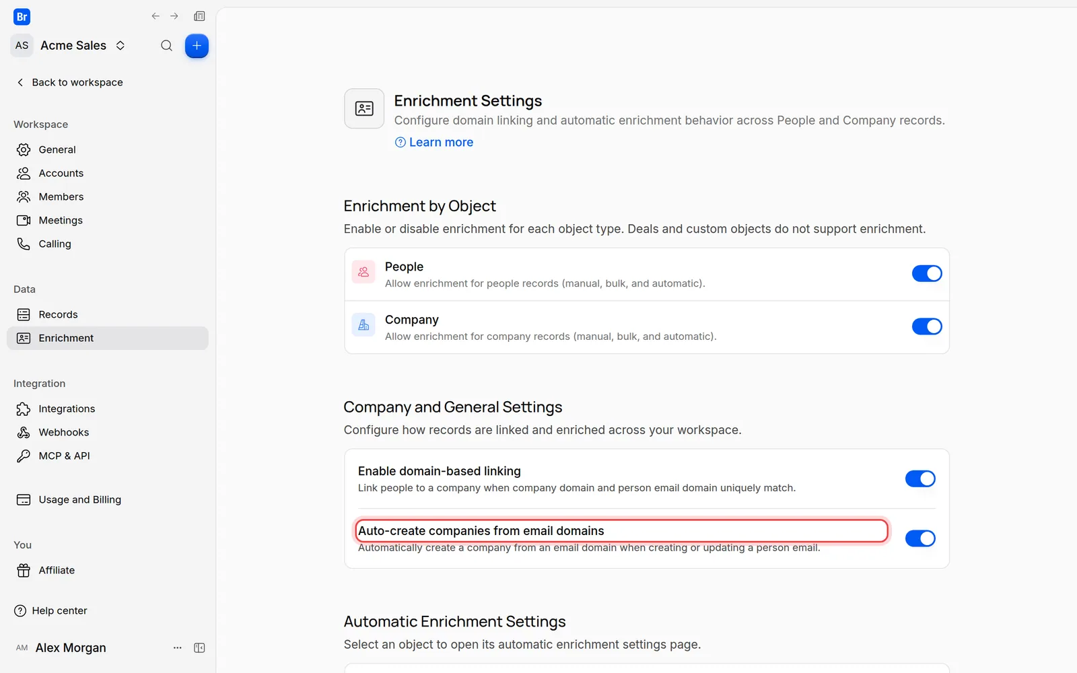This screenshot has height=673, width=1077.
Task: Open Records data settings
Action: click(108, 314)
